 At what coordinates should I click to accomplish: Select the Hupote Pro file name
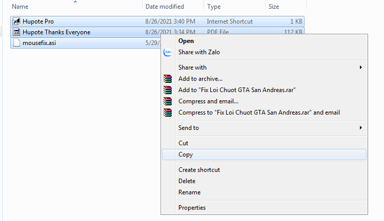pyautogui.click(x=38, y=21)
